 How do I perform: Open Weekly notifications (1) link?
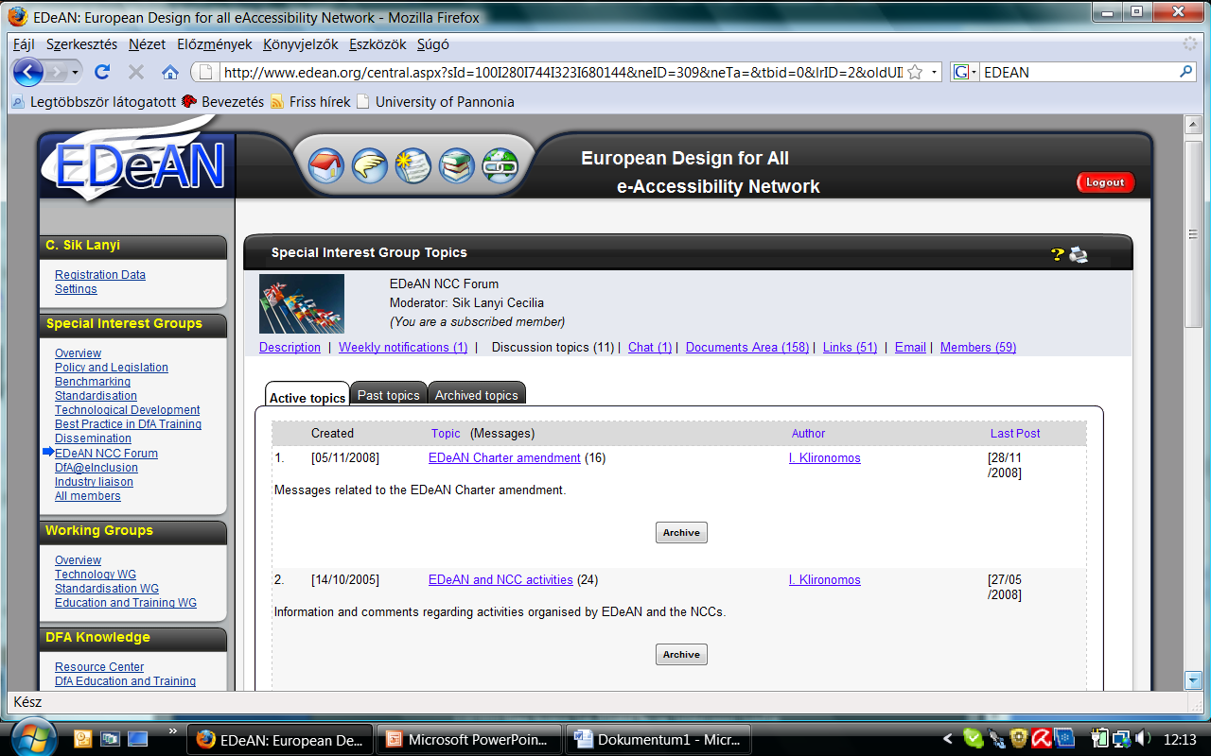(403, 348)
